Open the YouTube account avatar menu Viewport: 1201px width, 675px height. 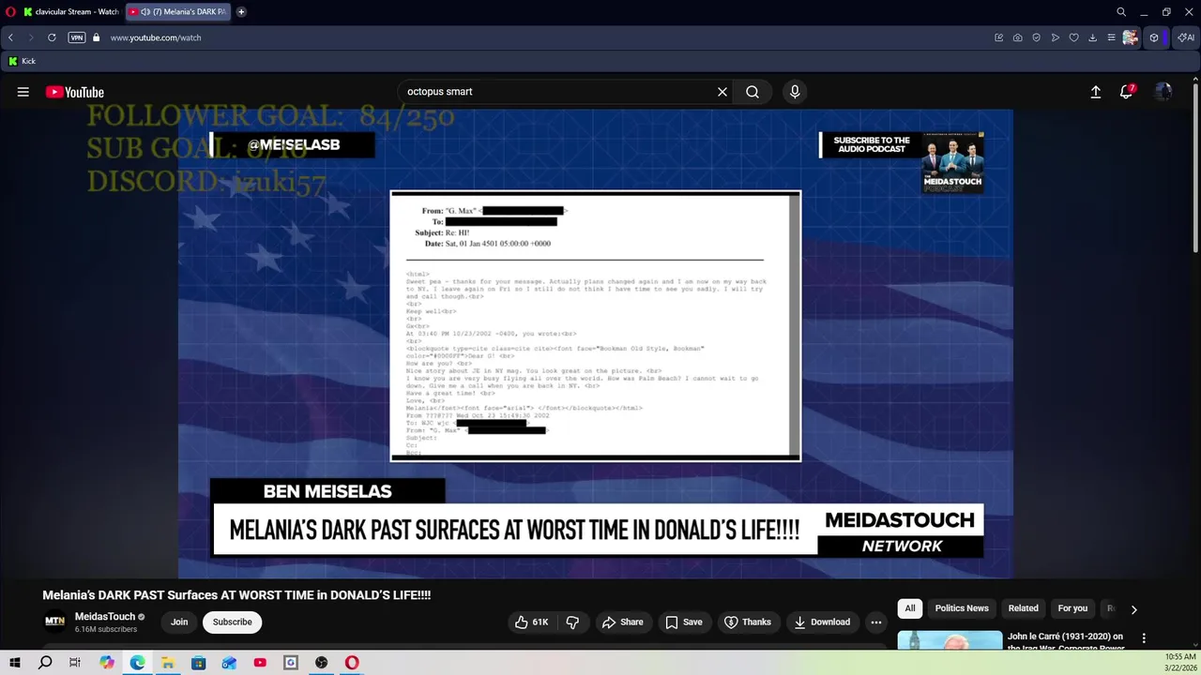1163,91
